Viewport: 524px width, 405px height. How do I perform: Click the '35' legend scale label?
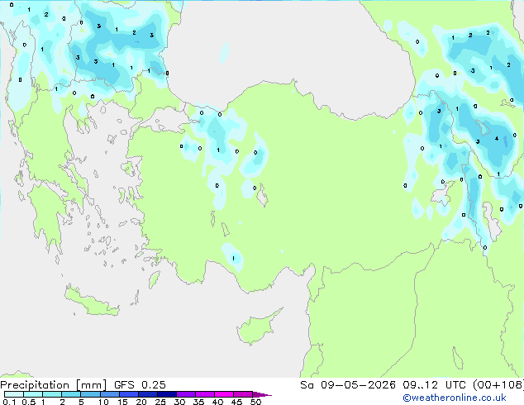198,402
